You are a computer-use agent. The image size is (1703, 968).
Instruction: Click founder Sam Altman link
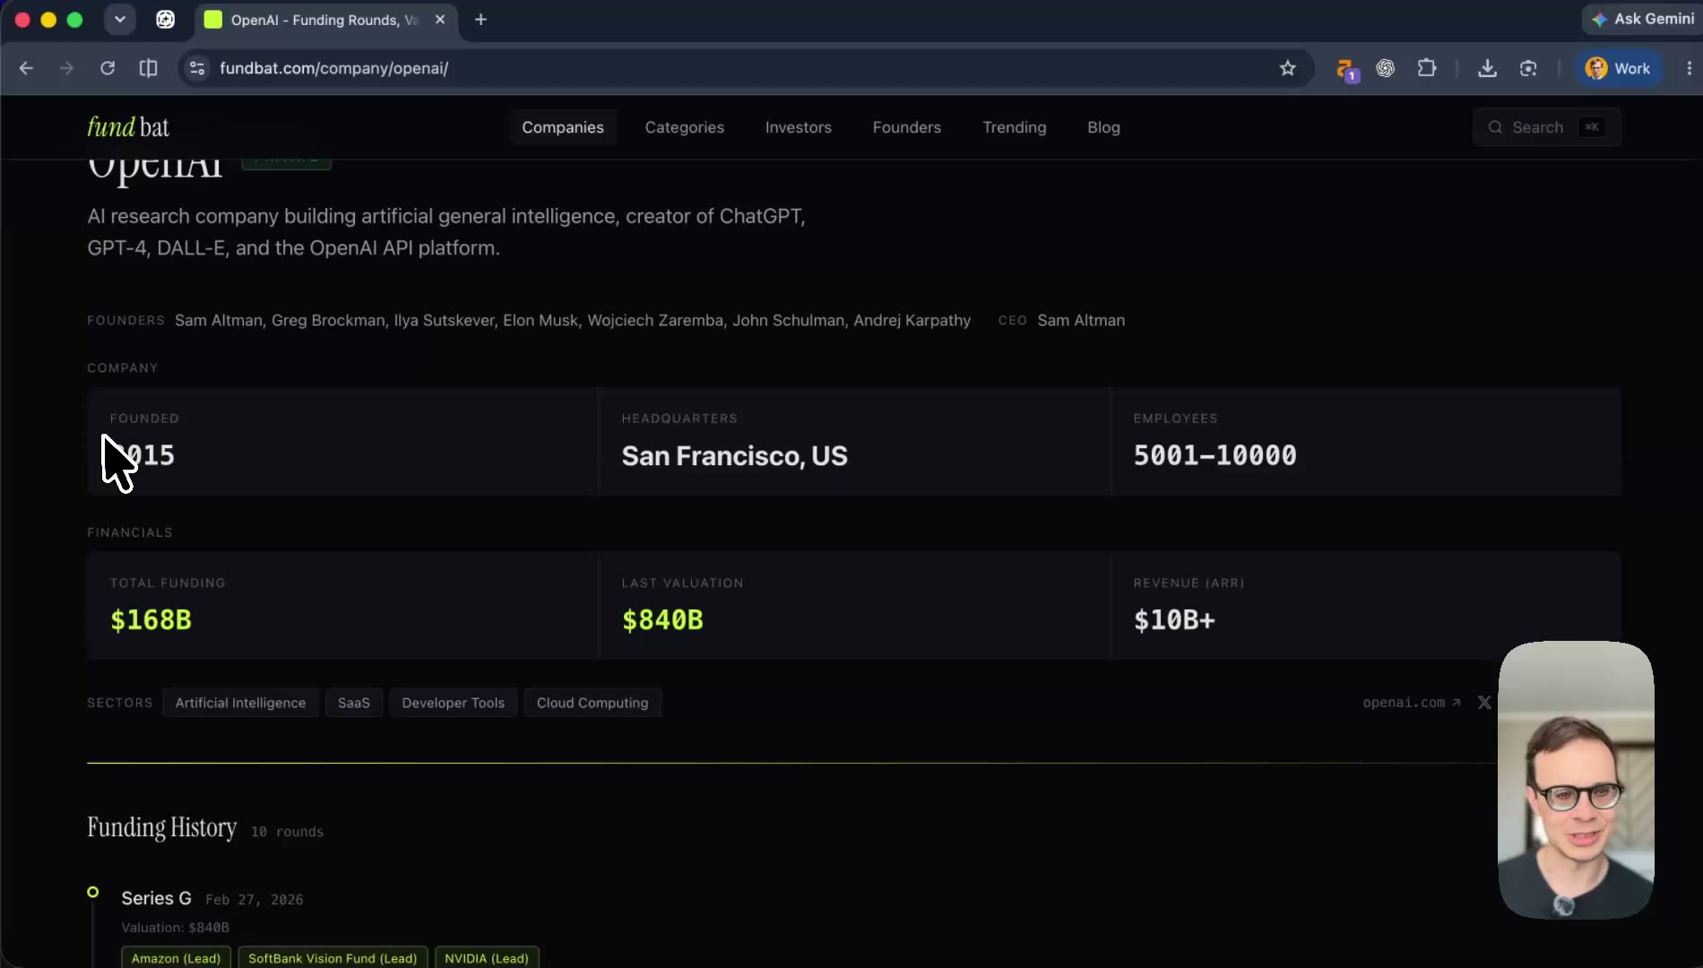(219, 320)
